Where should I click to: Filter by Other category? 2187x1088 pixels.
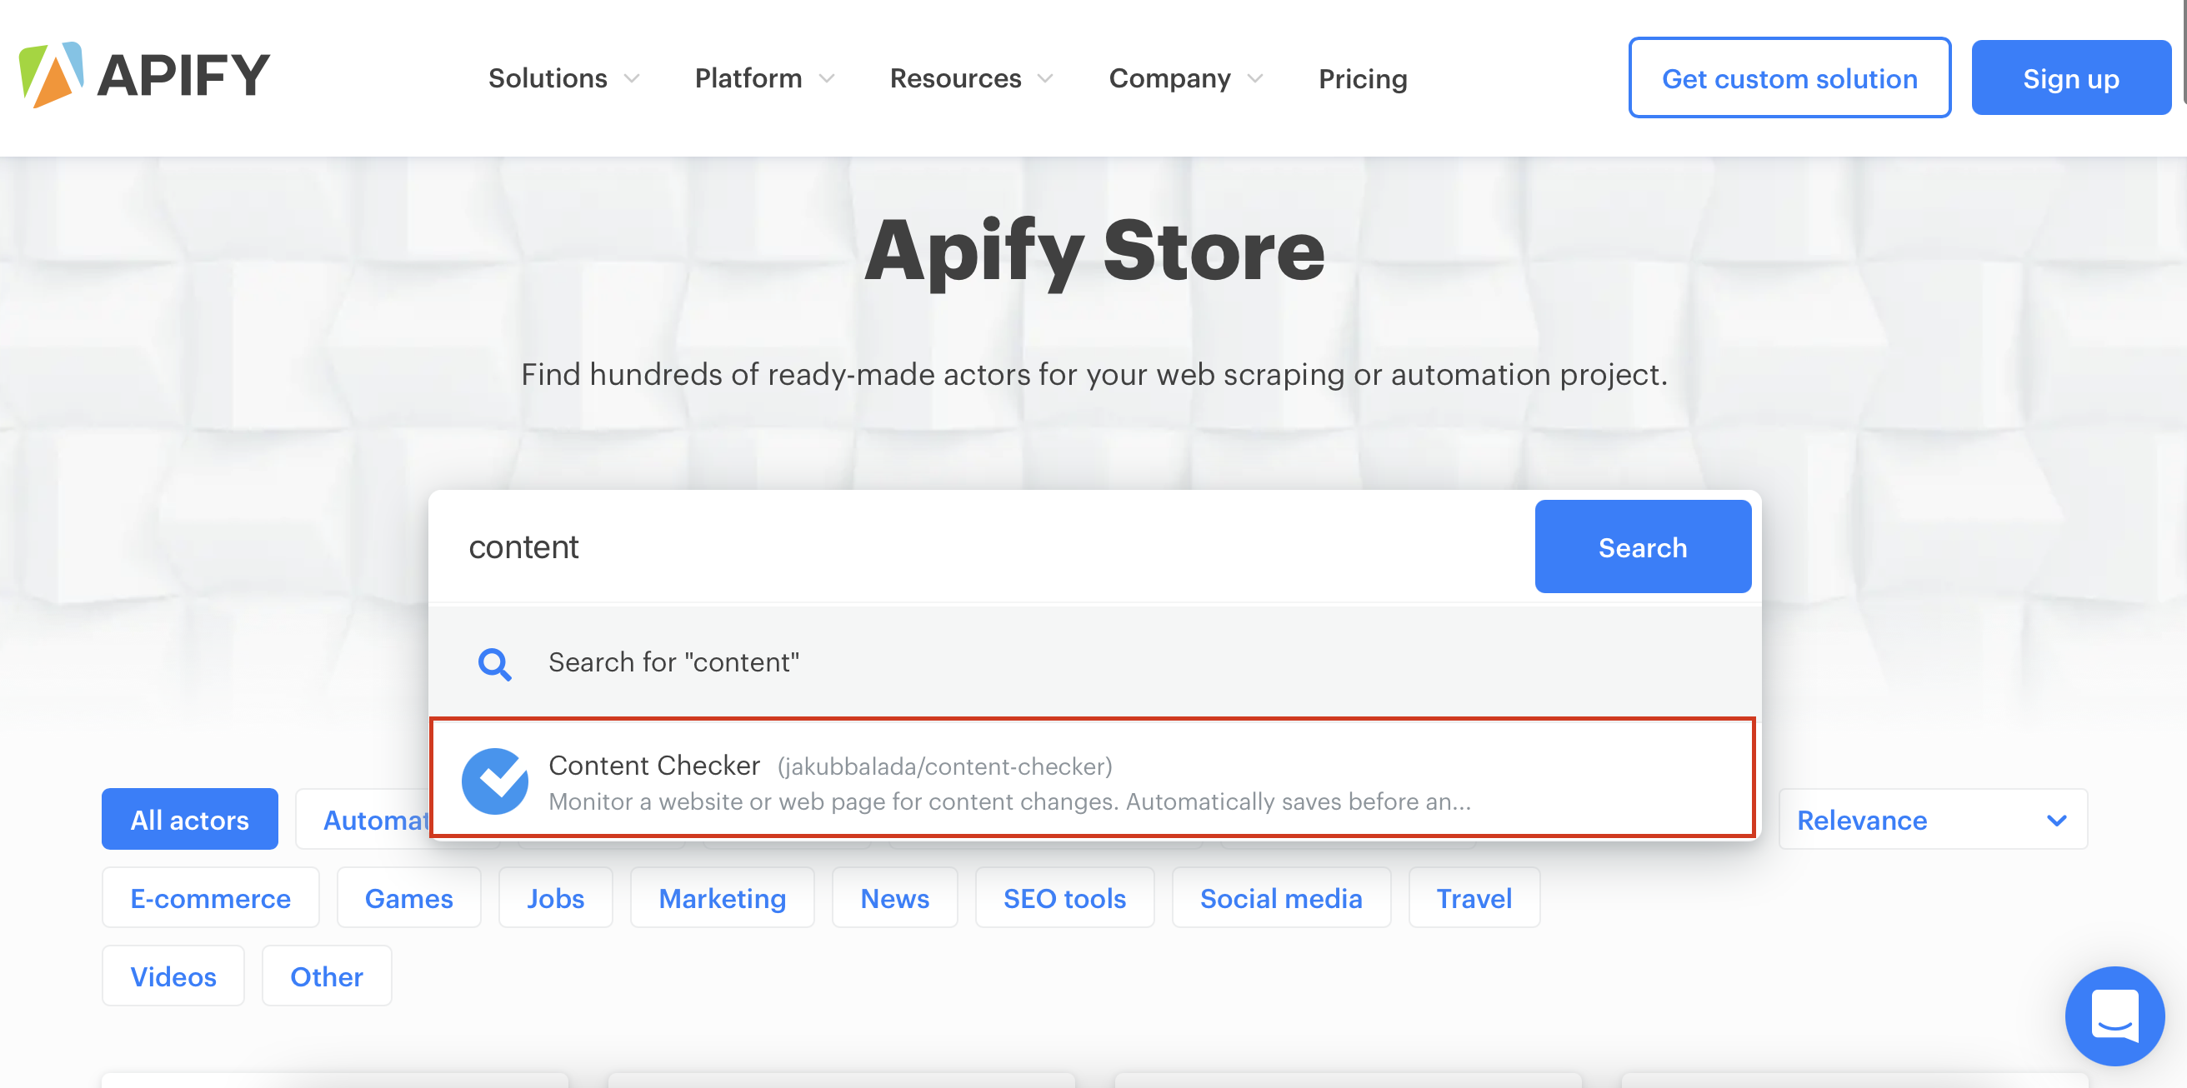pos(327,976)
